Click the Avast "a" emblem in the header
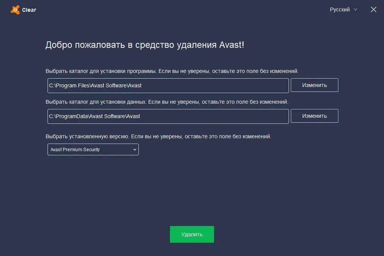 (x=15, y=9)
